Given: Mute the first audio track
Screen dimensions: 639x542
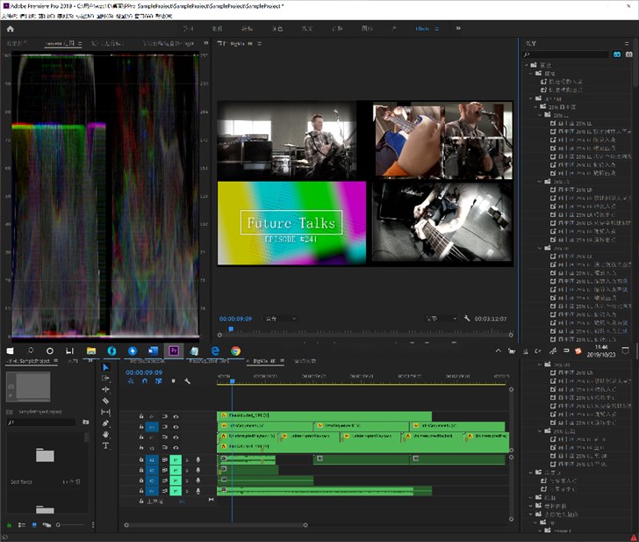Looking at the screenshot, I should click(x=176, y=459).
